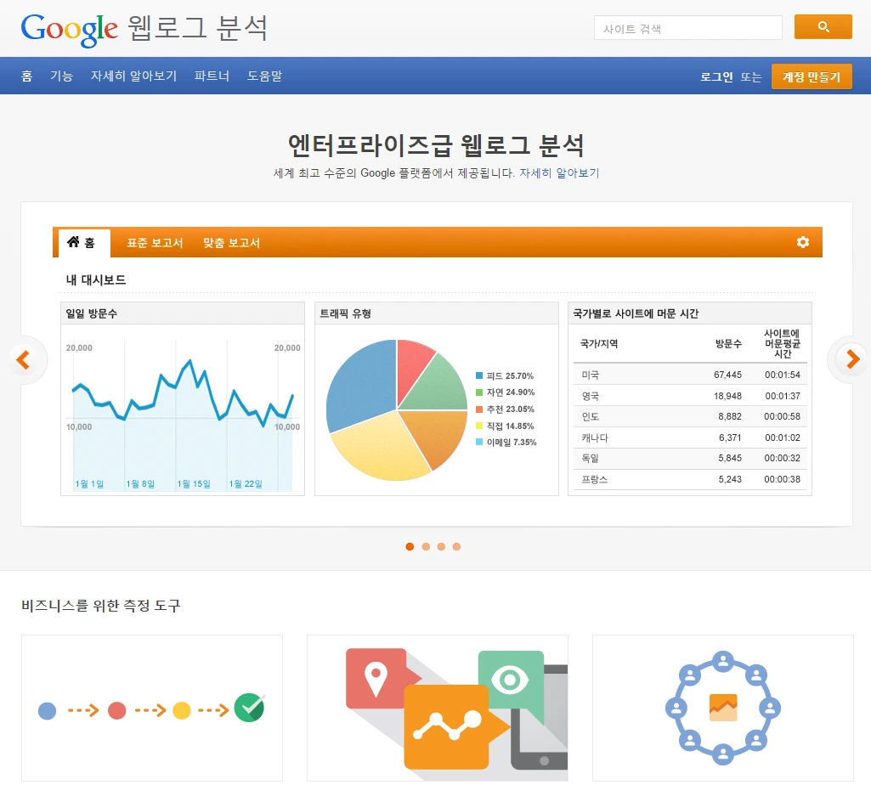
Task: Go to previous slide with left arrow
Action: click(23, 359)
